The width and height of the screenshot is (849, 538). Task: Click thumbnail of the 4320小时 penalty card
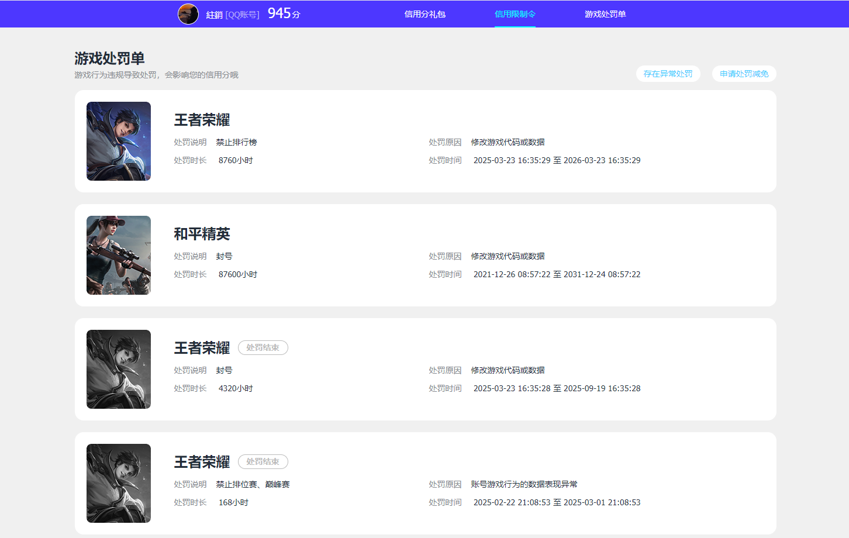click(119, 369)
